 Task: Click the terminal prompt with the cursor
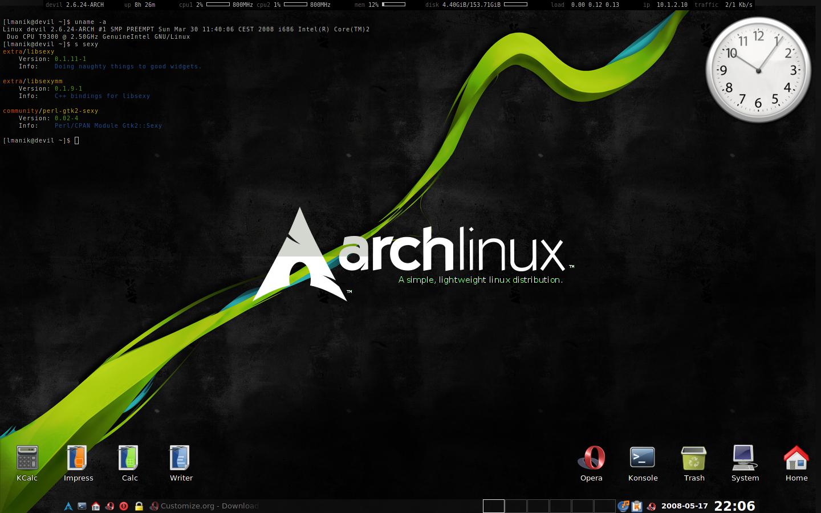(41, 140)
